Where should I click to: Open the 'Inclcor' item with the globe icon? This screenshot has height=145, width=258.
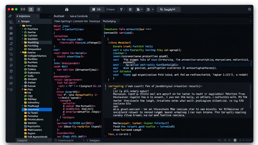coord(30,83)
